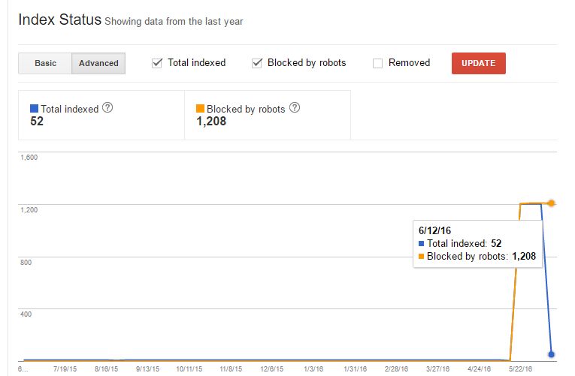Click the 1/3/16 axis date label
Image resolution: width=575 pixels, height=376 pixels.
(313, 369)
